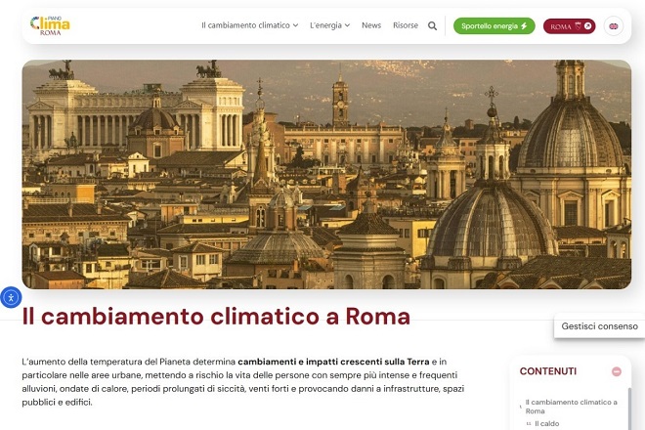Click the lightning bolt on Sportello energia

pos(524,26)
